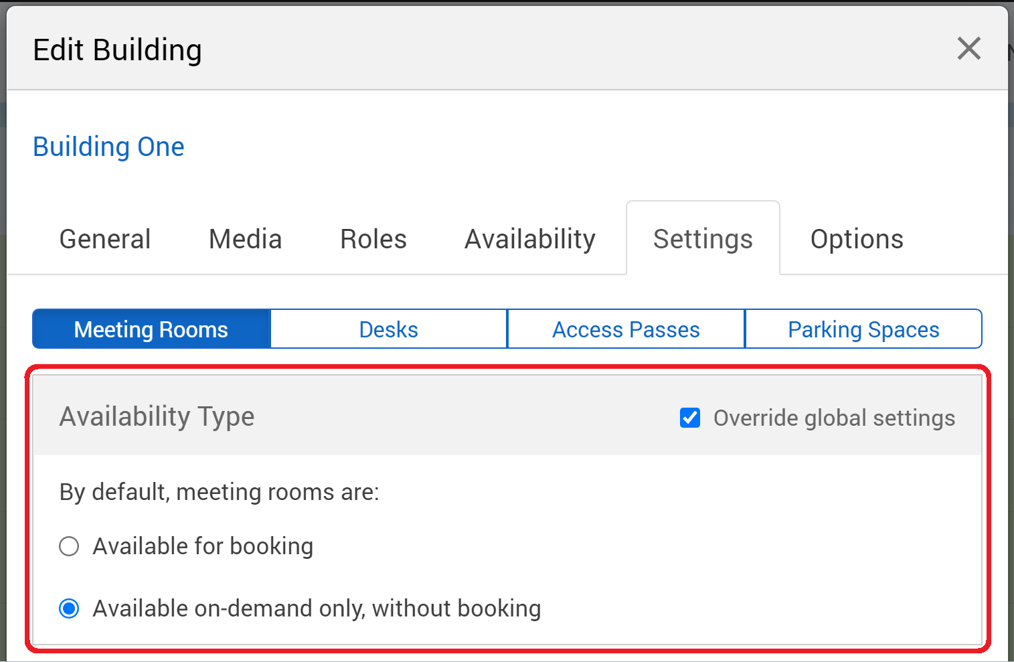Open the Access Passes settings

click(x=626, y=329)
